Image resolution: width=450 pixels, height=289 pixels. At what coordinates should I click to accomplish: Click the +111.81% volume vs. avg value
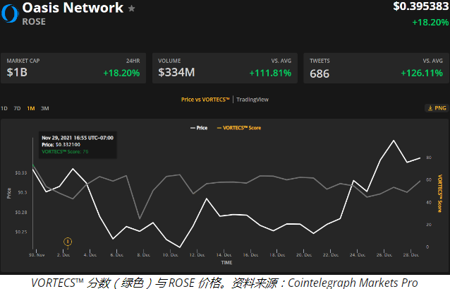(x=270, y=73)
